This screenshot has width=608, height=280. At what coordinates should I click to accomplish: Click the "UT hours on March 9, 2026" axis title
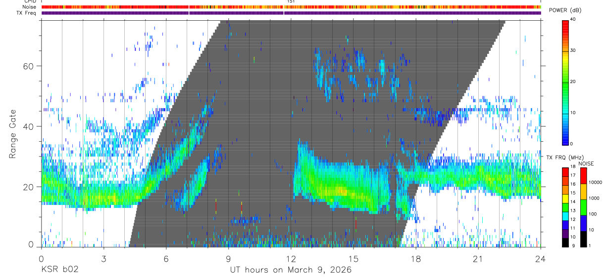point(291,270)
